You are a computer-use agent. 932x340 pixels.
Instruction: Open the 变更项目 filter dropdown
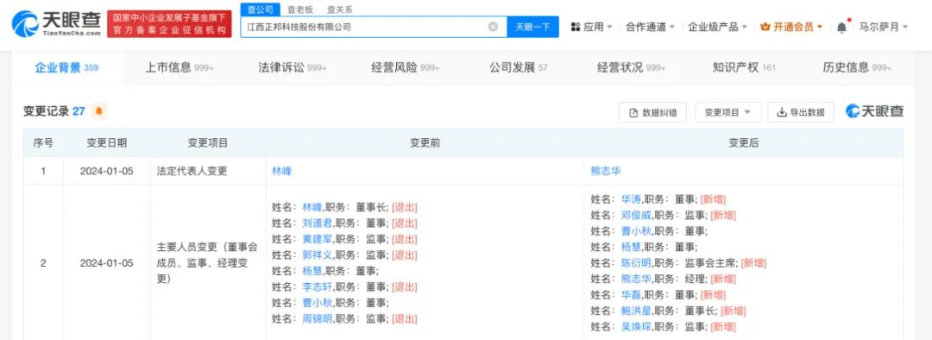[x=728, y=112]
